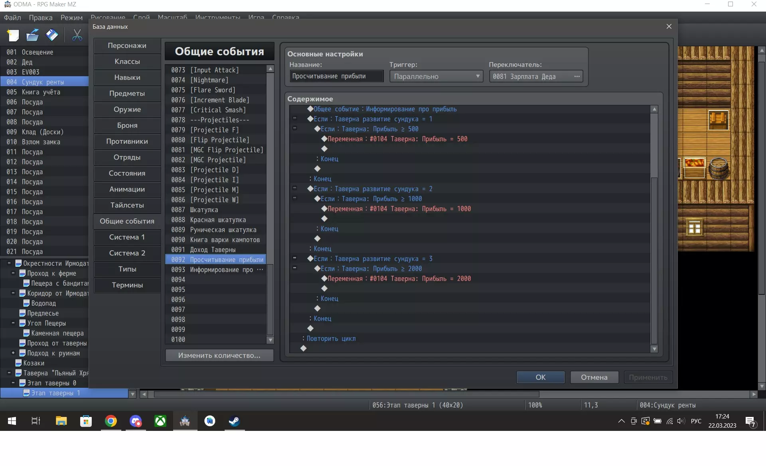Collapse the 'Таверна развитие сундука = 1' condition block
The width and height of the screenshot is (766, 466).
click(295, 118)
